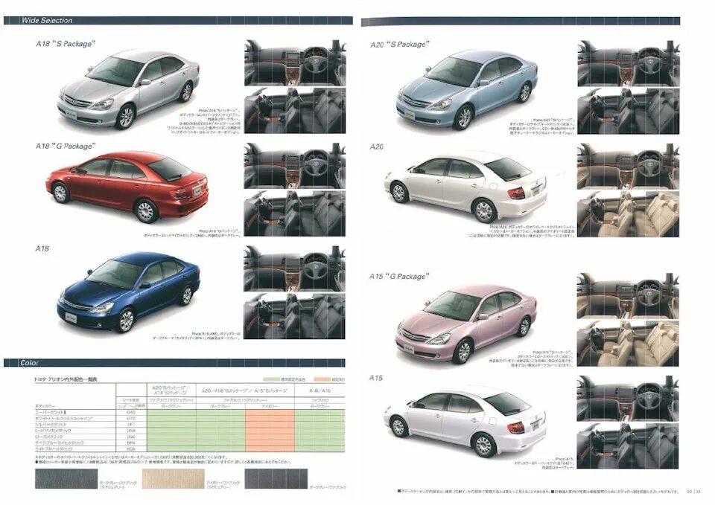Open the A15 "G Package" ivory seat photo
This screenshot has width=715, height=505.
pyautogui.click(x=628, y=344)
